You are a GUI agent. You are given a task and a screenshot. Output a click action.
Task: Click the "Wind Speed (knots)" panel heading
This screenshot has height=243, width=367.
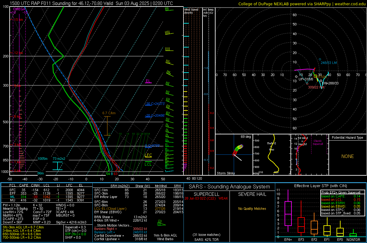tap(191, 11)
